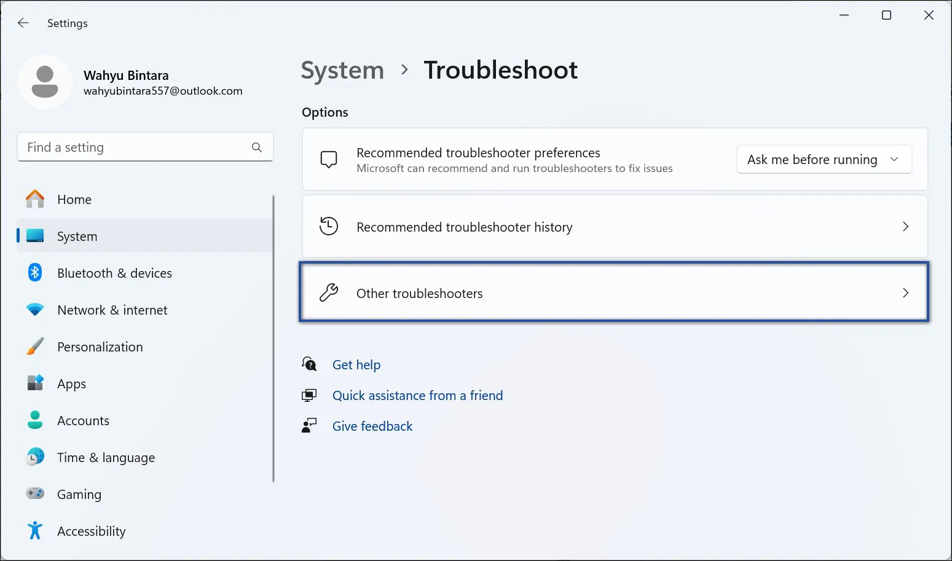Viewport: 952px width, 561px height.
Task: Open Accounts using its person icon
Action: [35, 420]
